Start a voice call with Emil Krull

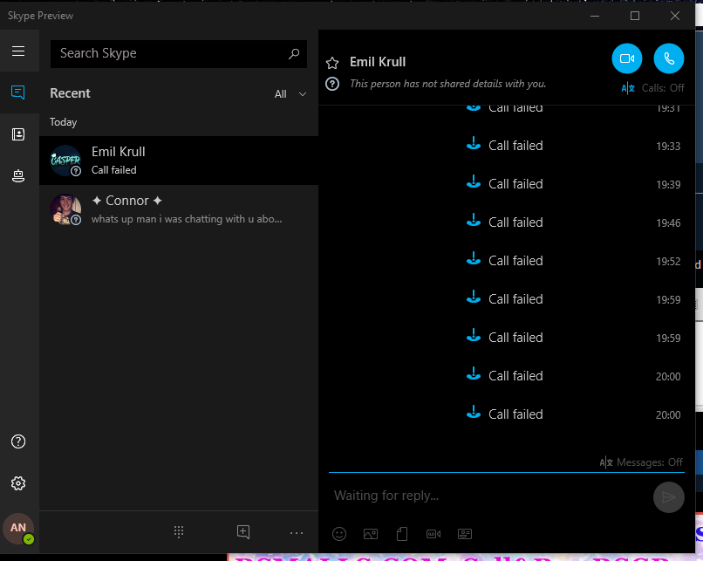point(668,58)
